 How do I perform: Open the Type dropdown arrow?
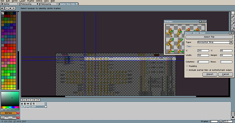coord(231,42)
